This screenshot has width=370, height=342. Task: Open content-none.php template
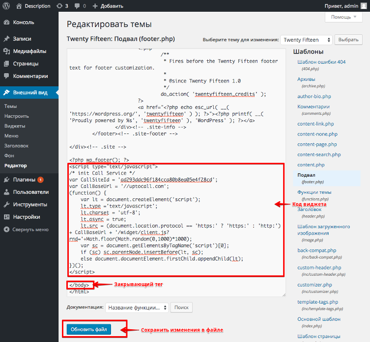317,134
